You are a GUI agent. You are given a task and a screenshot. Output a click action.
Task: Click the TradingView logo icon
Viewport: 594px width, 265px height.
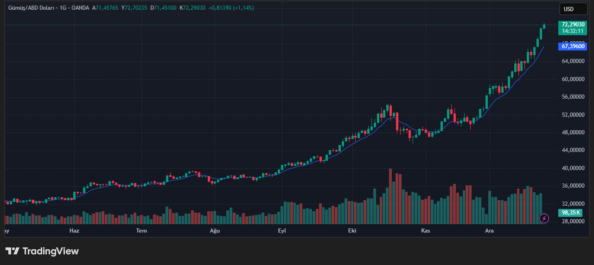click(x=13, y=251)
